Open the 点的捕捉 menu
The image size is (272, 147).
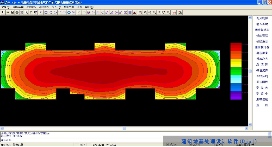coord(31,7)
